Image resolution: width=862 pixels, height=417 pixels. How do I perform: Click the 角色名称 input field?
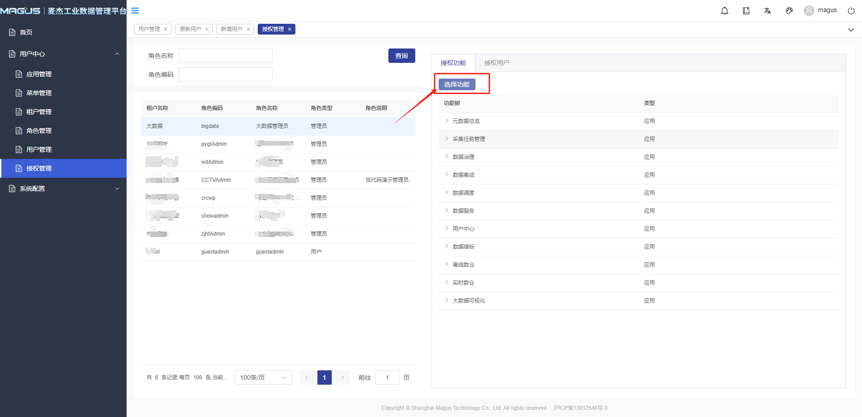point(225,56)
